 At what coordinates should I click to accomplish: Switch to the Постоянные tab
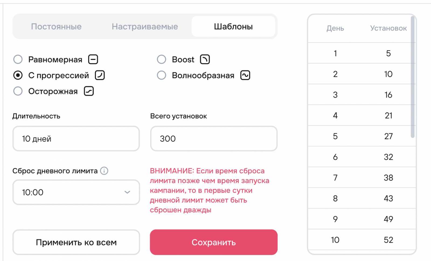(56, 27)
